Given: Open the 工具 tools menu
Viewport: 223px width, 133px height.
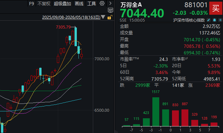Looking at the screenshot, I should 92,4.
